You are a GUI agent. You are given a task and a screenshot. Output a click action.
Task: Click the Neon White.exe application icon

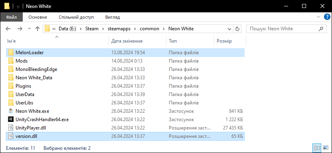pyautogui.click(x=11, y=111)
